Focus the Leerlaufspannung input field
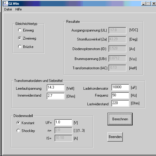The width and height of the screenshot is (156, 156). point(56,88)
